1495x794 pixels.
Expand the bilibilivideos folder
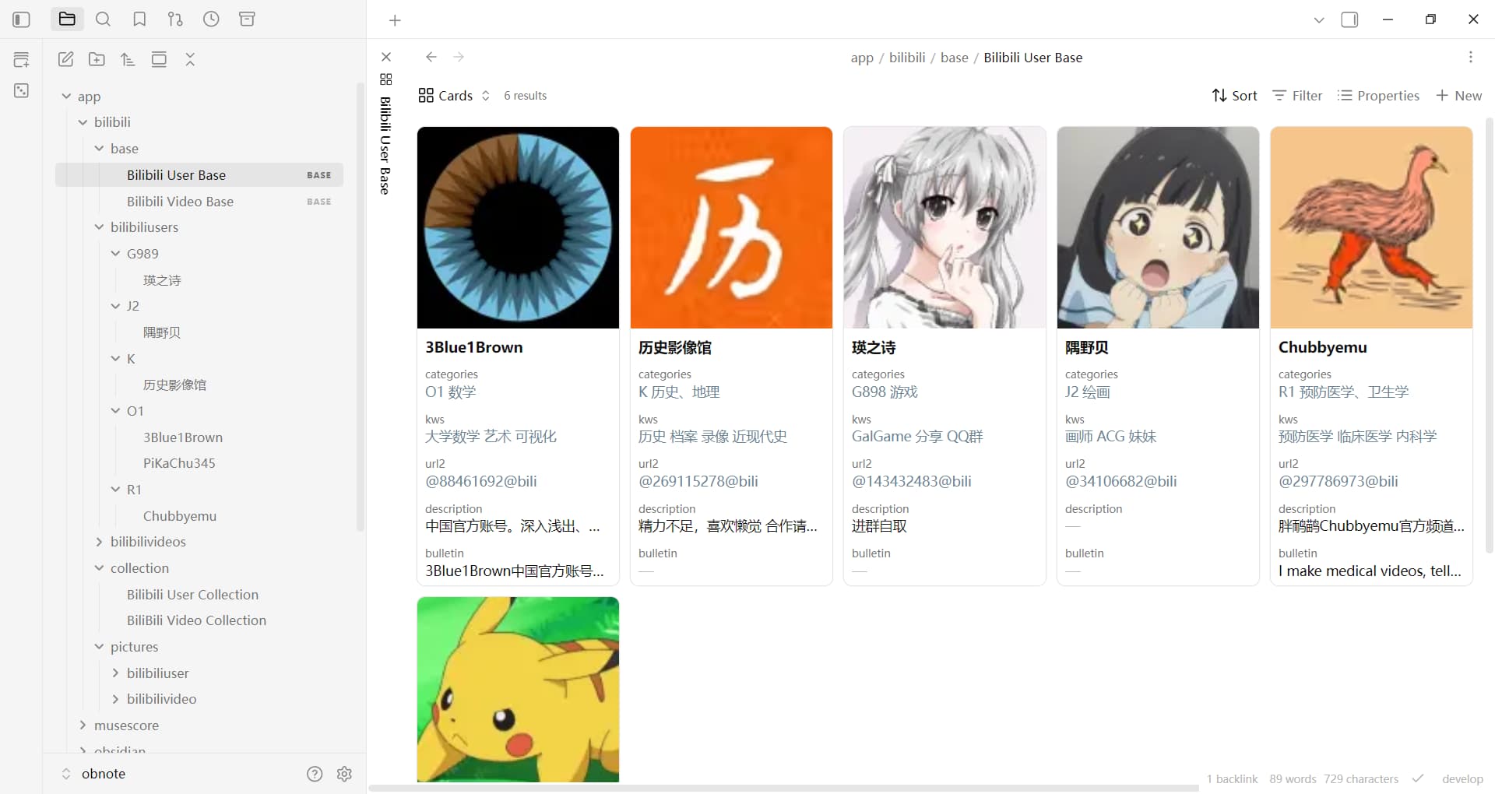pos(100,542)
